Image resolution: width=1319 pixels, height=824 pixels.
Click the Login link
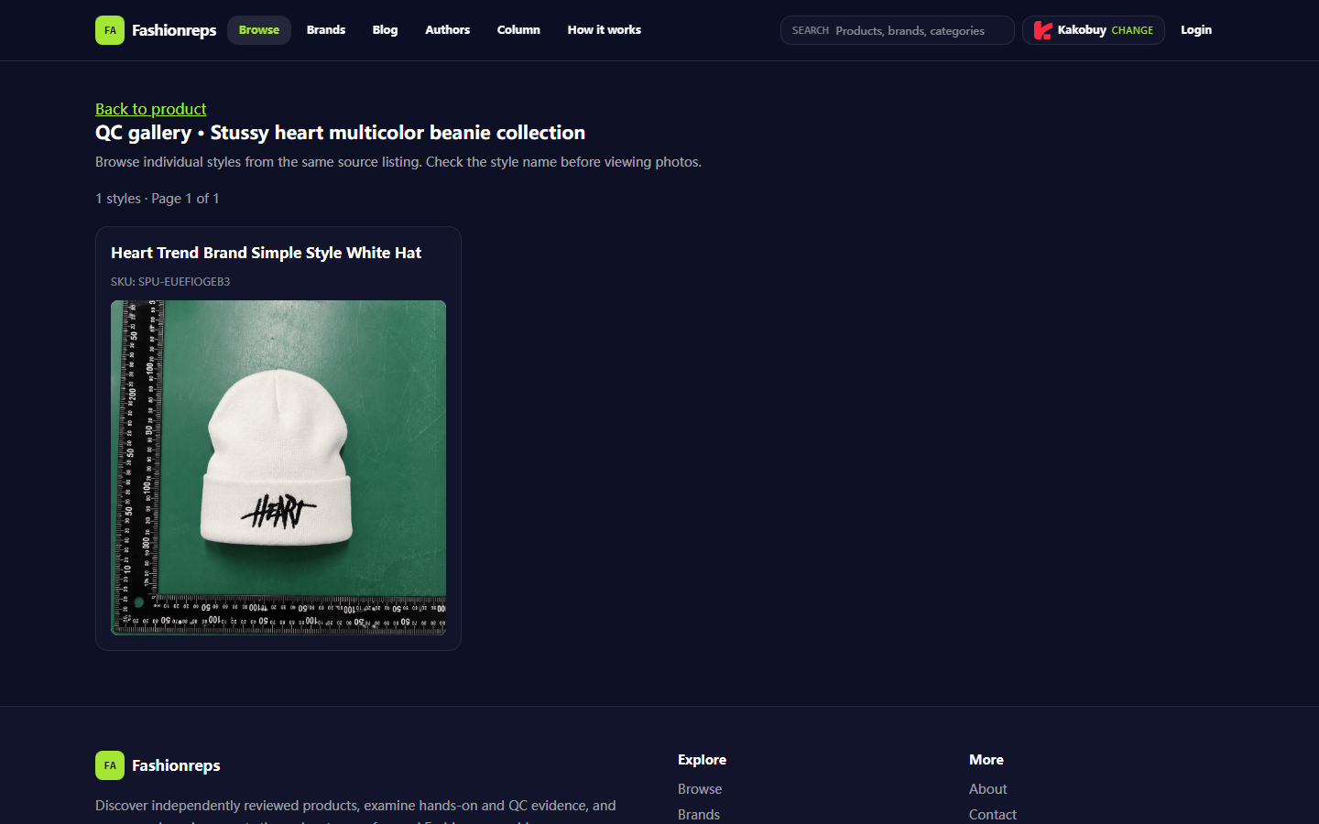click(1196, 30)
